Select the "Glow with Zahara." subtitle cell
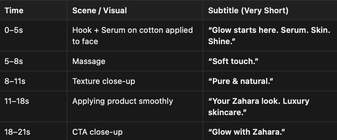The image size is (337, 140). [247, 132]
